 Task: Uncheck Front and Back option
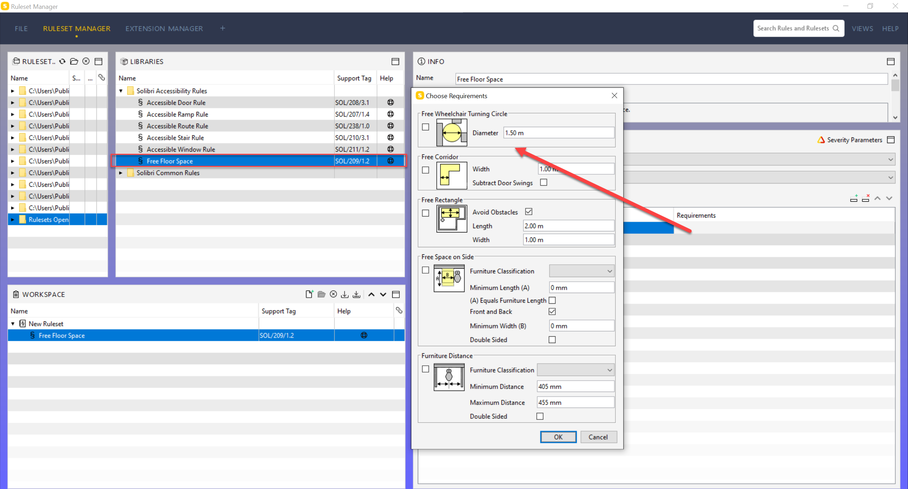552,311
